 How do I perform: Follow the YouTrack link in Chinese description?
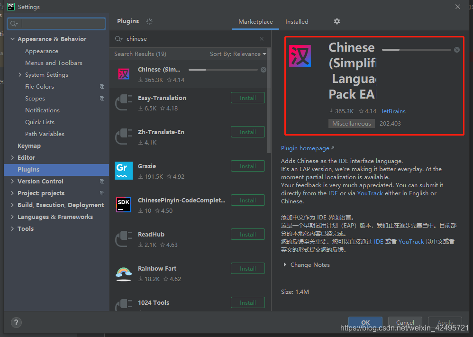[x=411, y=241]
